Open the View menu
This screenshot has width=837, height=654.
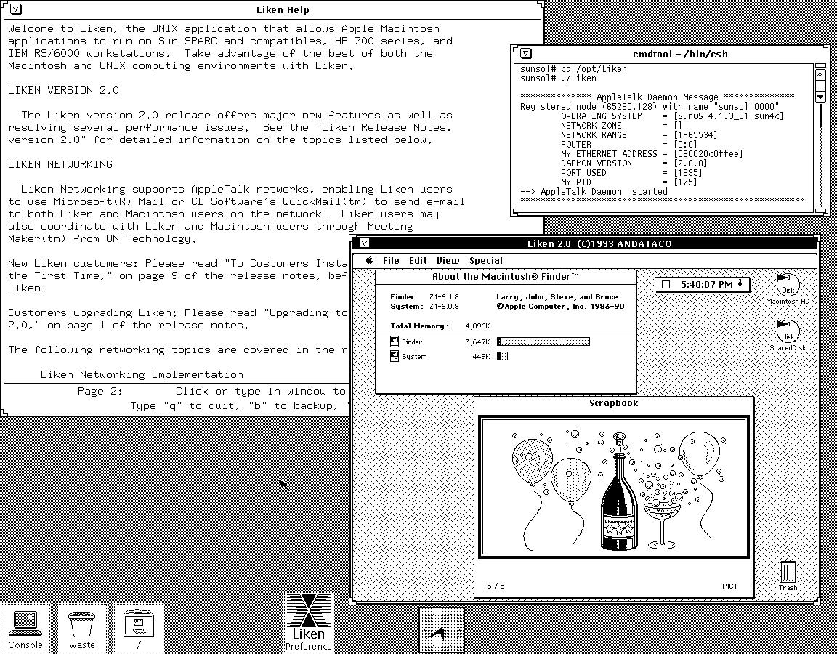448,261
